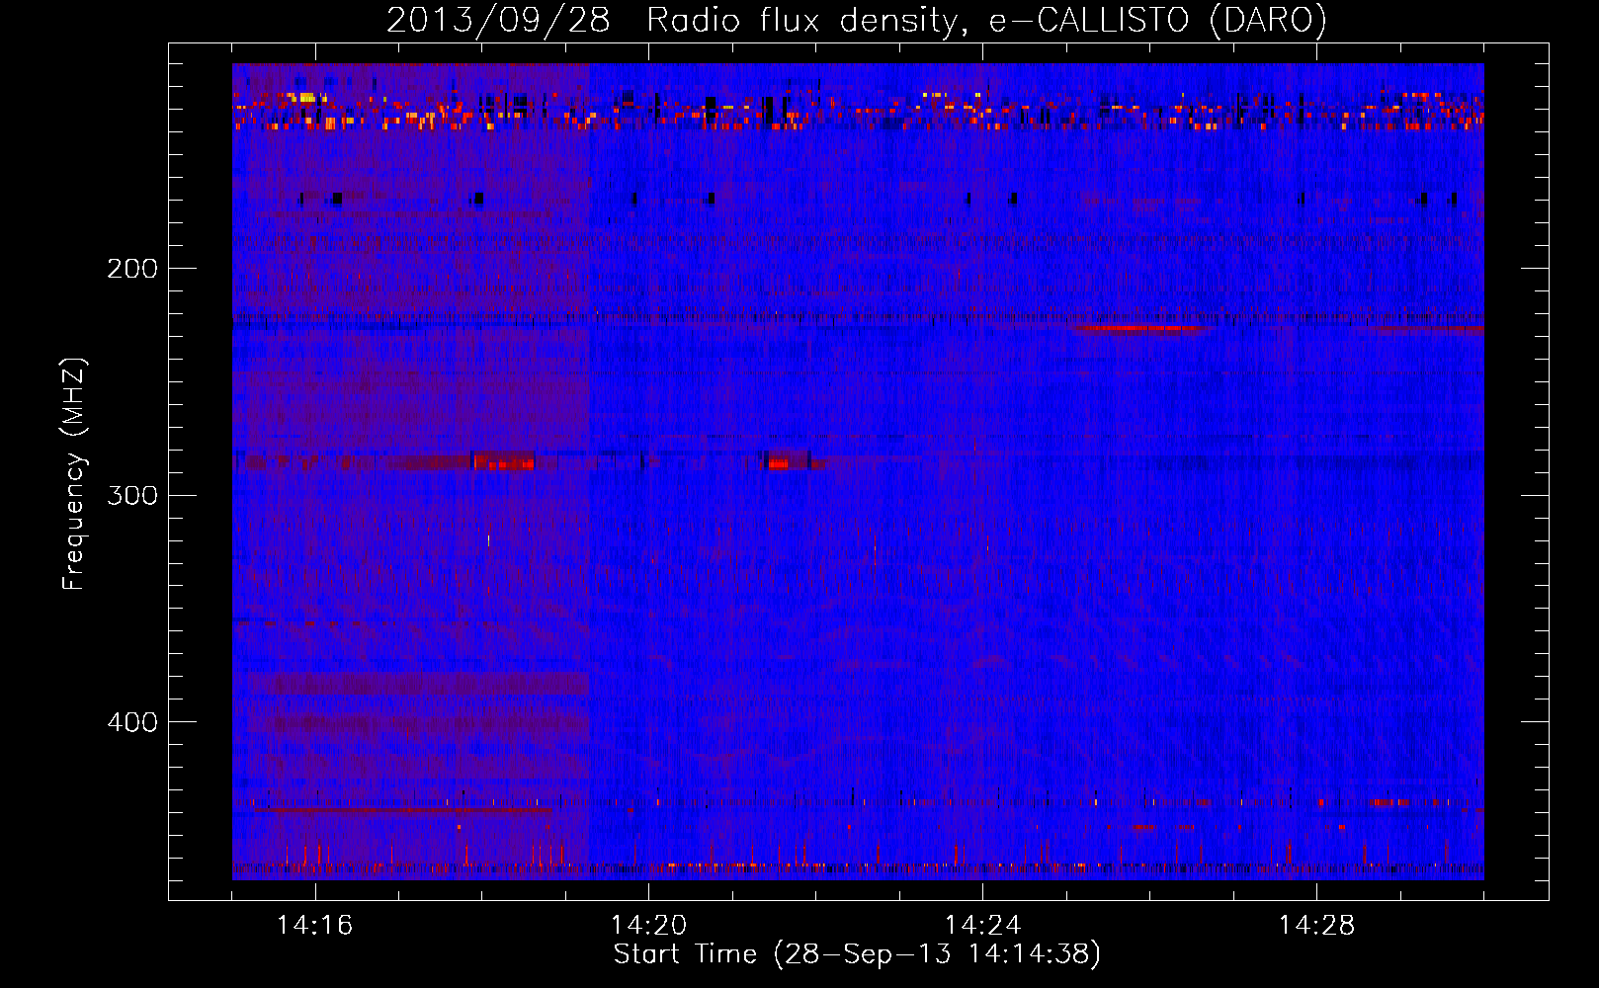
Task: Click the red emission patch near 14:21:30 at 285 MHz
Action: [778, 461]
